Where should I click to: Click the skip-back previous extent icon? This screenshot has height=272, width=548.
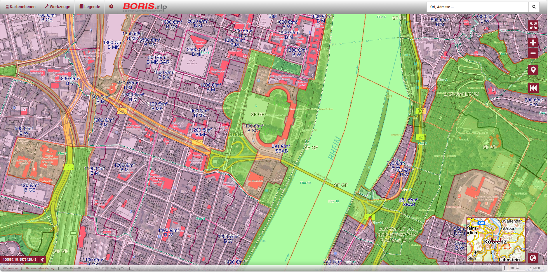coord(533,88)
